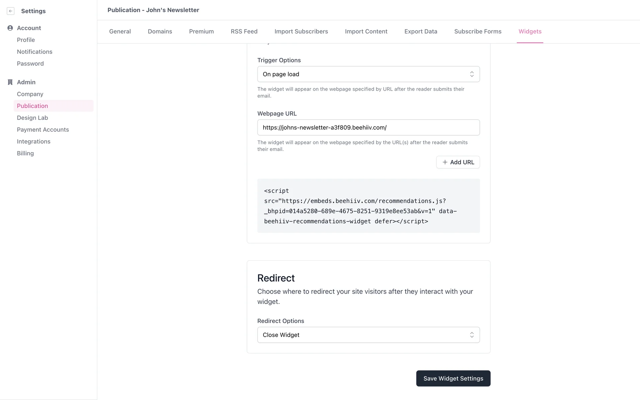Screen dimensions: 640x400
Task: Go to Payment Accounts settings
Action: click(43, 130)
